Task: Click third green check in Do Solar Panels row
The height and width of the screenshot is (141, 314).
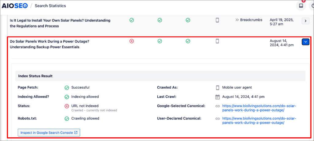Action: tap(188, 41)
